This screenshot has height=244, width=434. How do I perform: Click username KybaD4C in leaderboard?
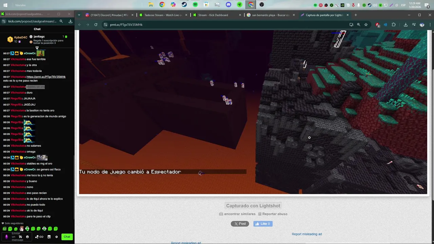[x=21, y=38]
